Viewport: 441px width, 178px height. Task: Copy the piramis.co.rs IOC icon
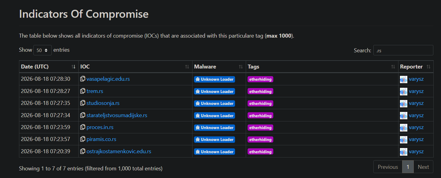83,139
